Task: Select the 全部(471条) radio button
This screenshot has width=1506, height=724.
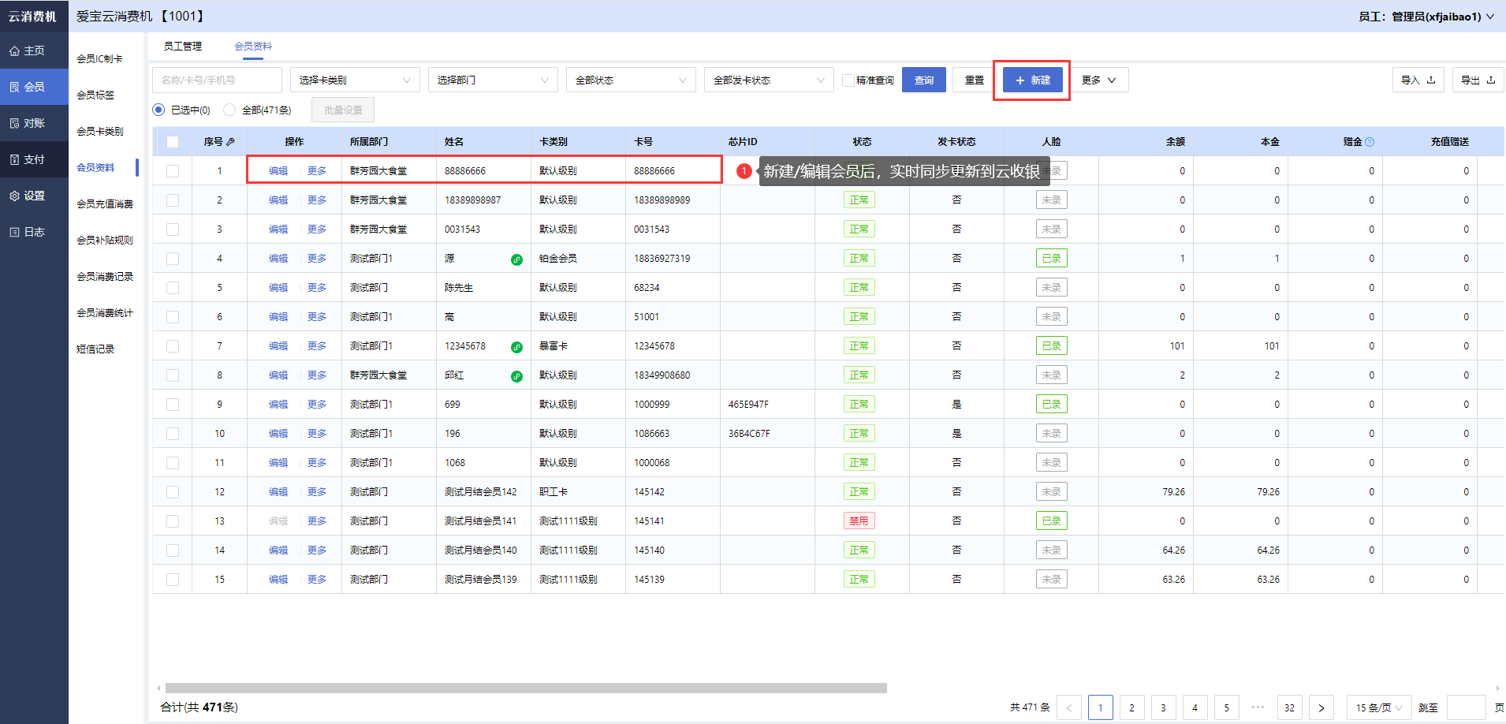Action: [x=229, y=110]
